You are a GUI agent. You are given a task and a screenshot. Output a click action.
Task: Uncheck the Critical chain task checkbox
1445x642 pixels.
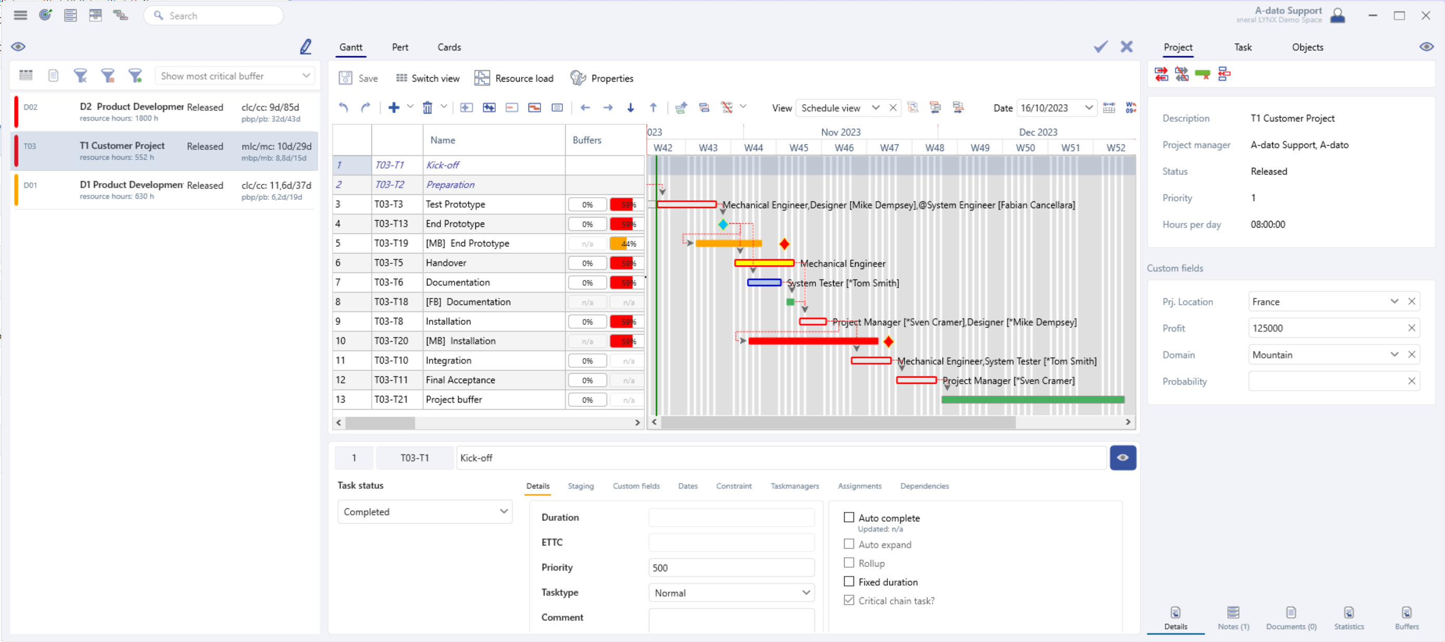(849, 600)
